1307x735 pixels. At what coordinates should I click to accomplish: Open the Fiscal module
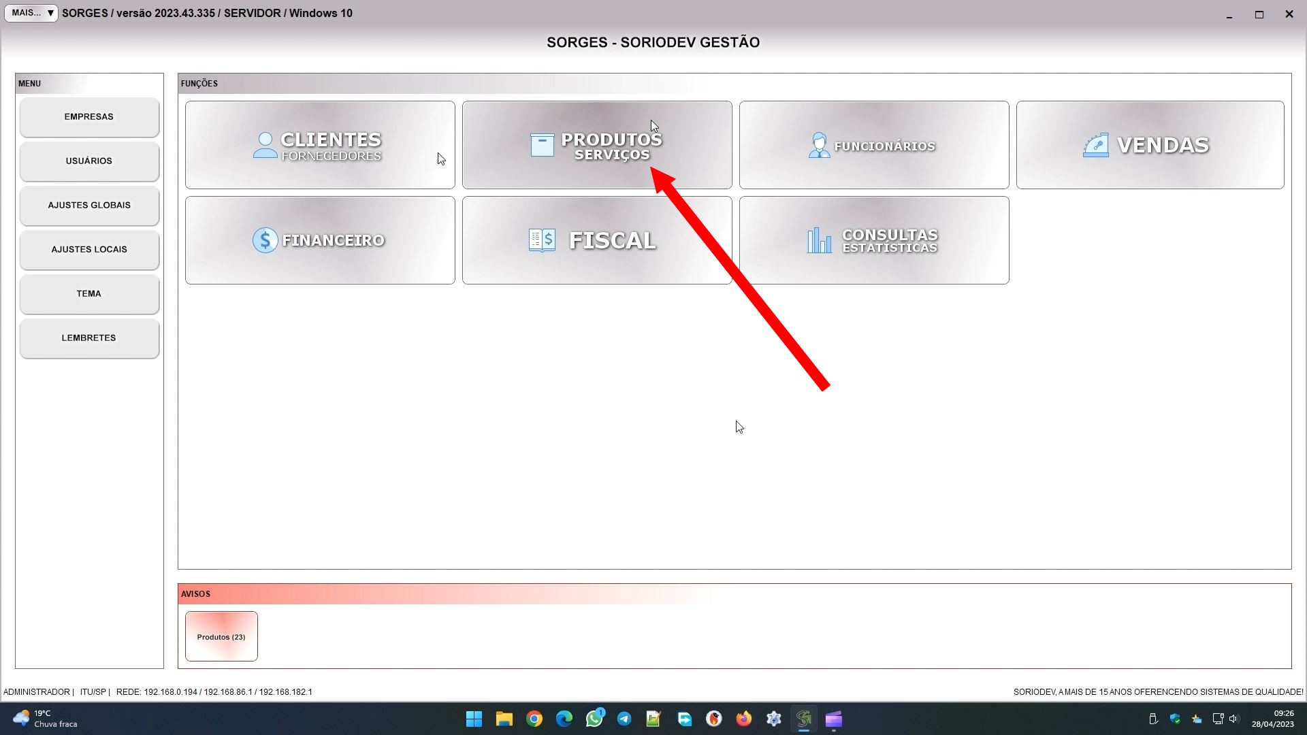pos(597,240)
